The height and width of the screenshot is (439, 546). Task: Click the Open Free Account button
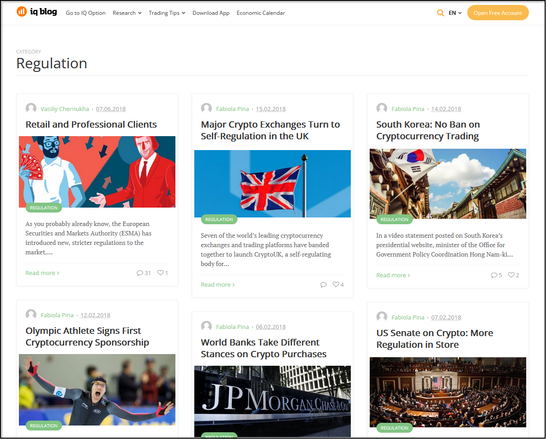point(498,13)
